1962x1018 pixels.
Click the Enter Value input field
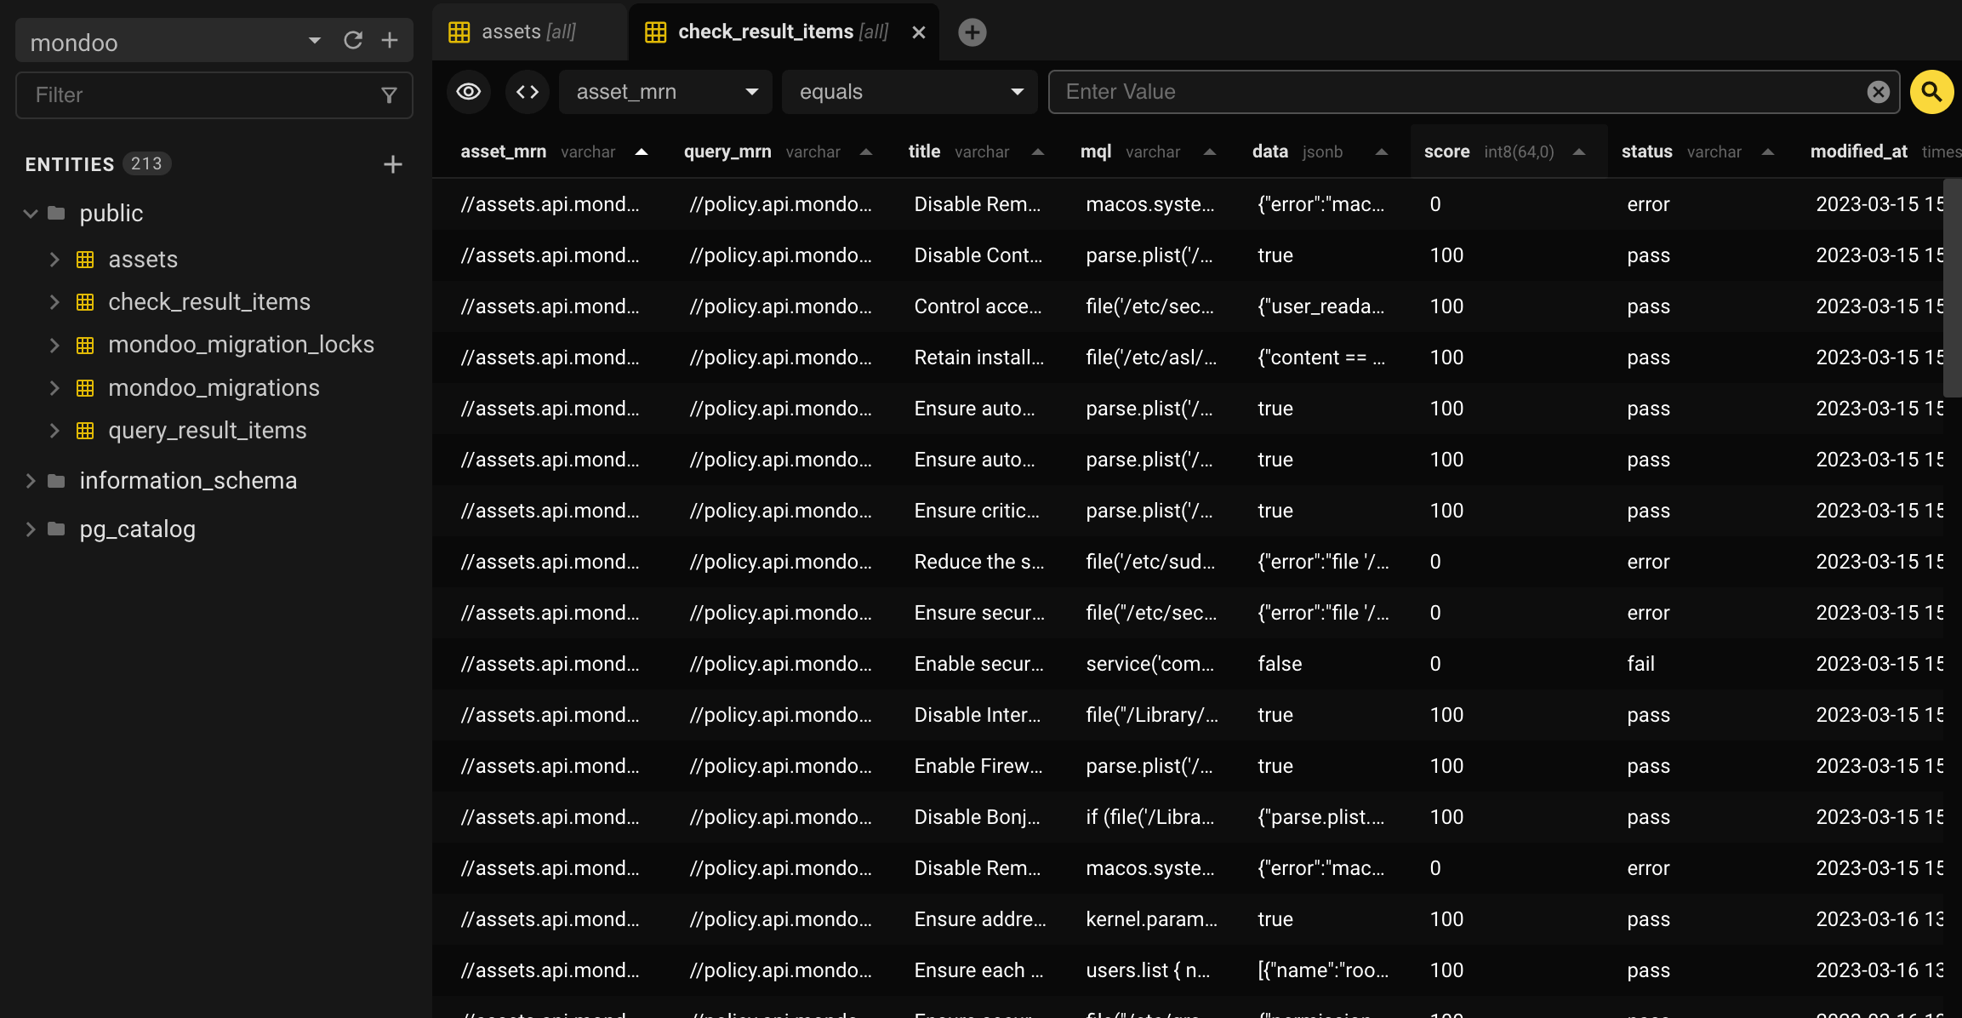[x=1455, y=92]
